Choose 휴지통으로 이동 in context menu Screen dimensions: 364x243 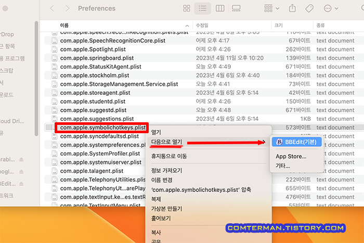point(169,156)
